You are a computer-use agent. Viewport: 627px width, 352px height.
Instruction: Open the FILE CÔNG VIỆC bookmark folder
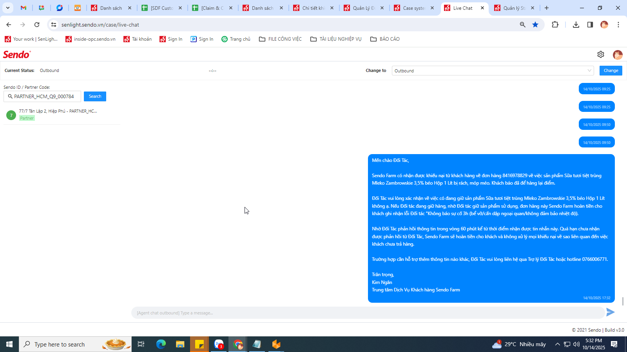pyautogui.click(x=280, y=39)
